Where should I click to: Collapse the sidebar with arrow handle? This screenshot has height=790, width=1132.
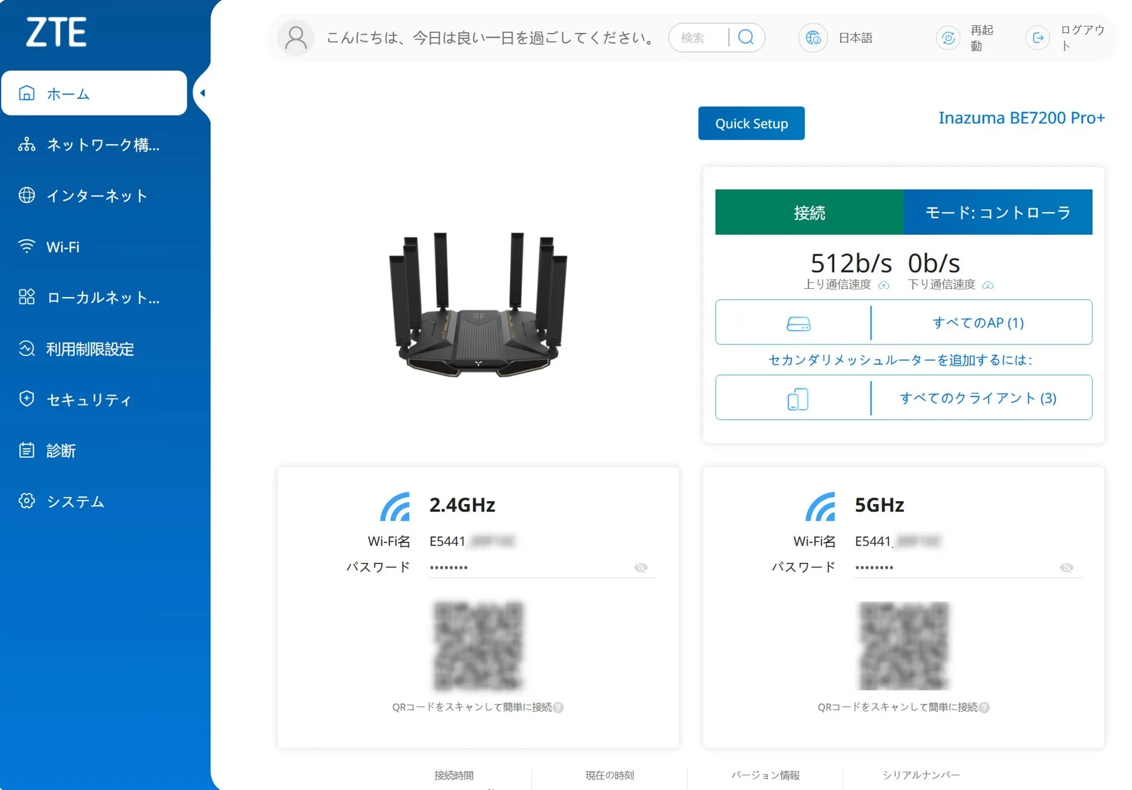pyautogui.click(x=202, y=93)
